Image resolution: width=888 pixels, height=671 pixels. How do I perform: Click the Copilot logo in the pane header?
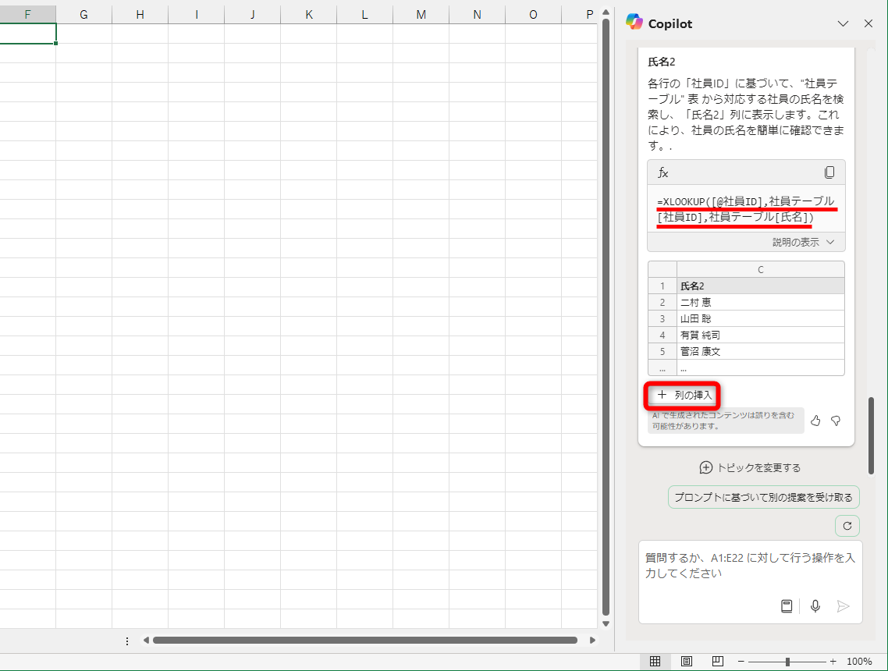pos(632,23)
